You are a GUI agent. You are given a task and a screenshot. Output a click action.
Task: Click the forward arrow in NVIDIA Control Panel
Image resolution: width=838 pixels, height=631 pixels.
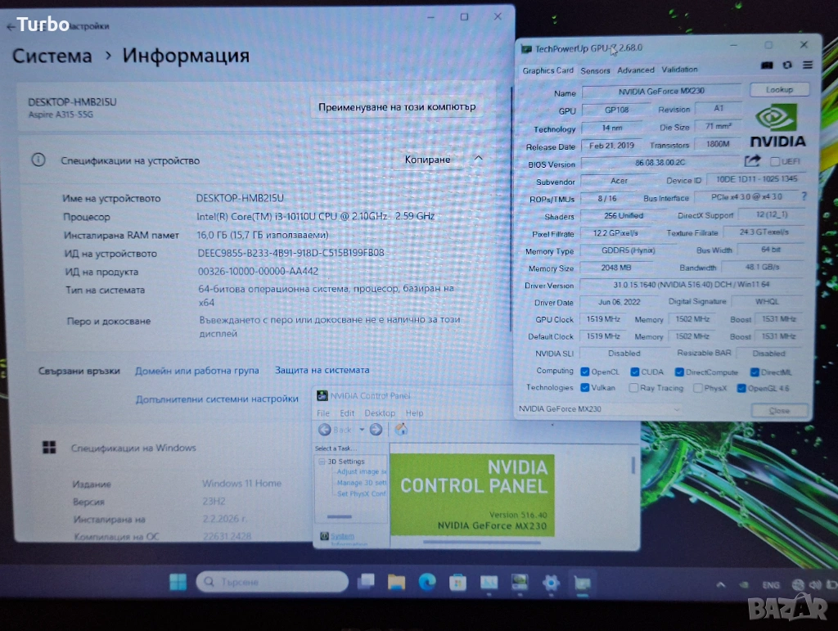376,430
